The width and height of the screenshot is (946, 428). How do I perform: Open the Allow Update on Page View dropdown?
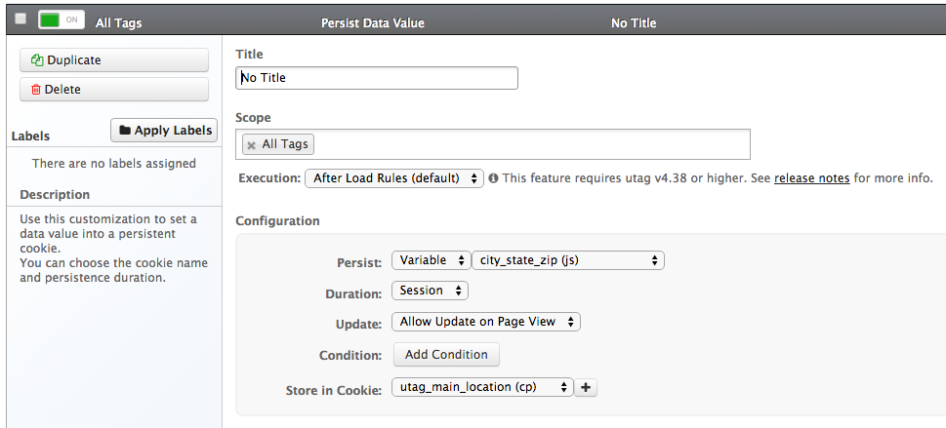coord(486,322)
